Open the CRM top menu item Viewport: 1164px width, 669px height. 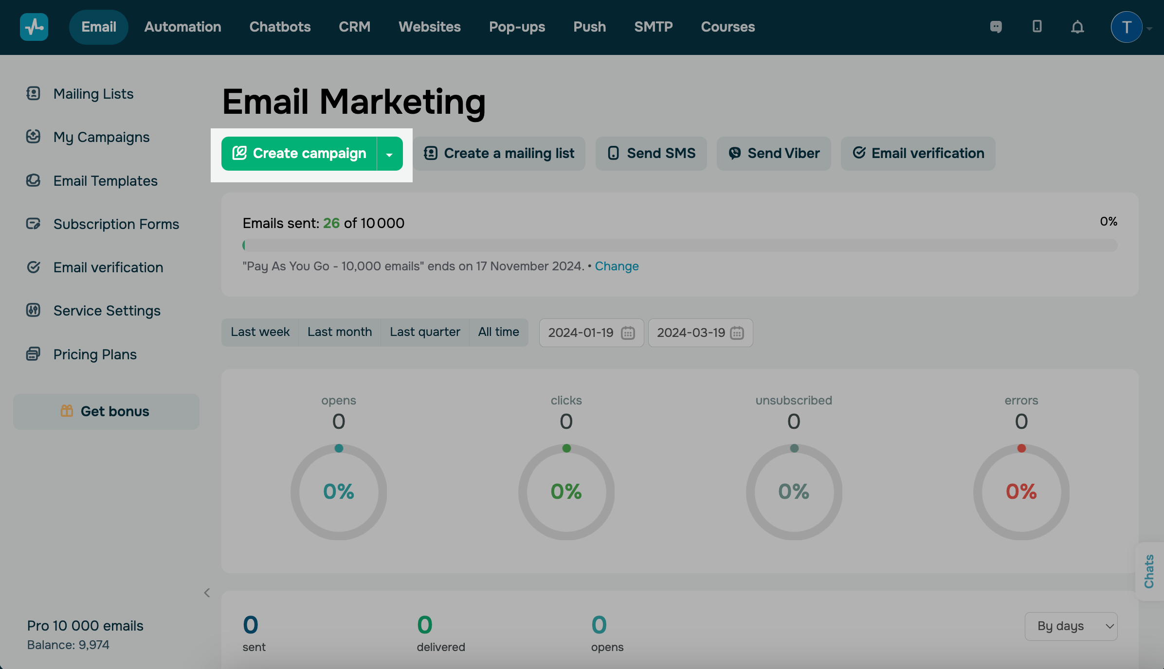354,27
